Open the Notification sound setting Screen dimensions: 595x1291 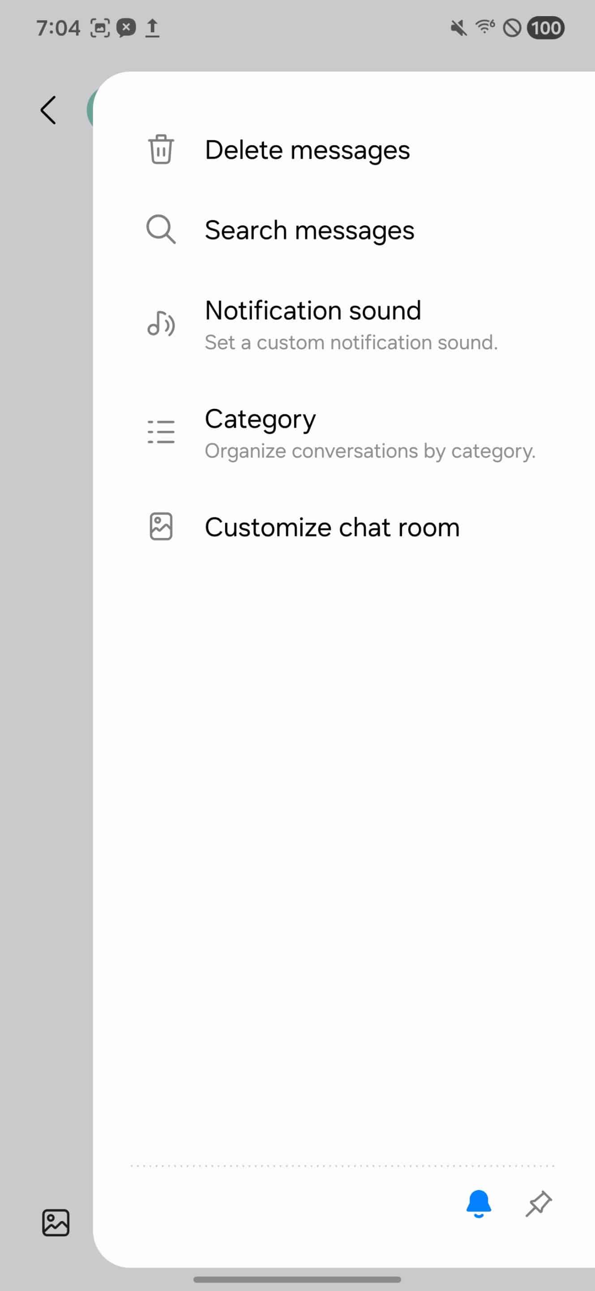tap(313, 310)
